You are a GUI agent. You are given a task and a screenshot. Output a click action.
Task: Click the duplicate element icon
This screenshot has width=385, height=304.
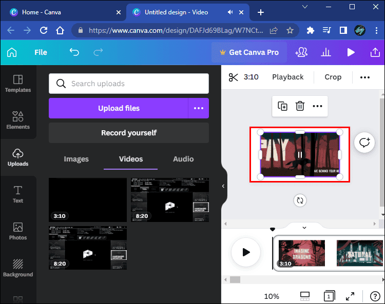(x=282, y=106)
